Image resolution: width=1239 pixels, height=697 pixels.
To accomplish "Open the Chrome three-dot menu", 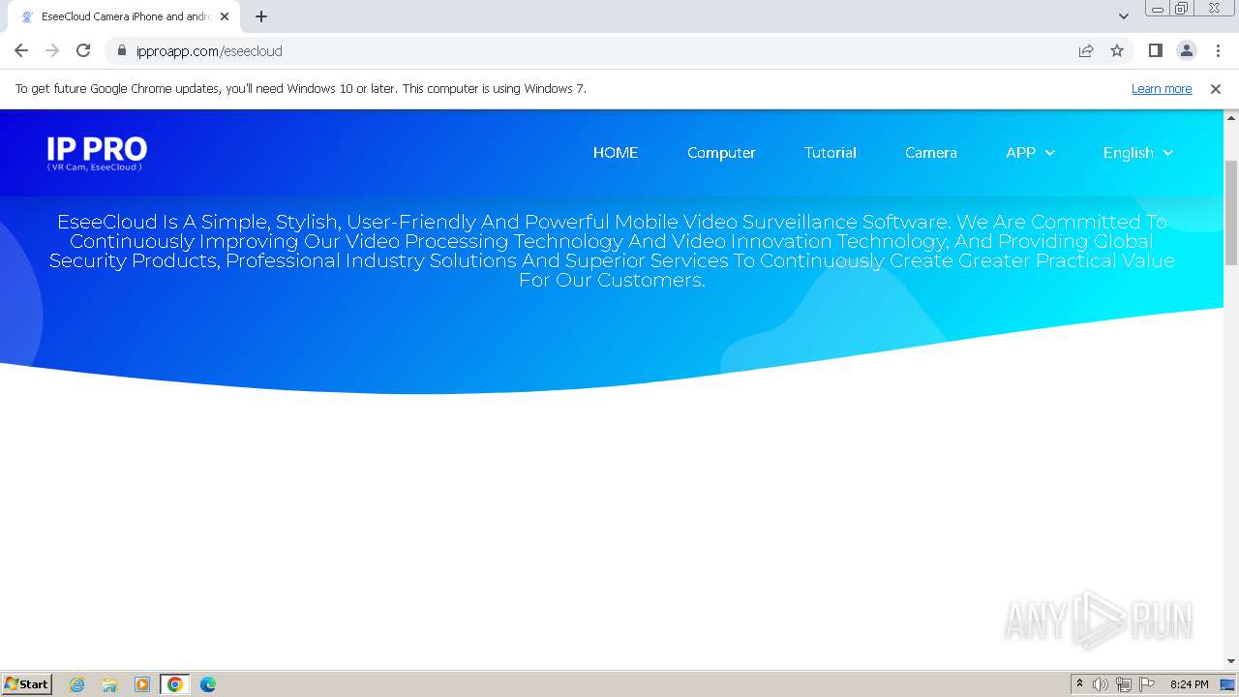I will [1217, 50].
